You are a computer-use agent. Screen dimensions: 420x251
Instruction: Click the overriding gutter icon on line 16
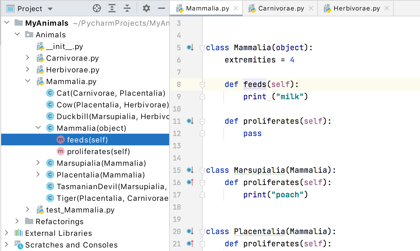190,182
